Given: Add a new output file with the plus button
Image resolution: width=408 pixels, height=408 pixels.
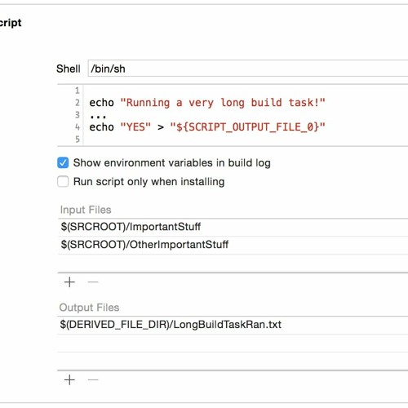Looking at the screenshot, I should [x=69, y=380].
